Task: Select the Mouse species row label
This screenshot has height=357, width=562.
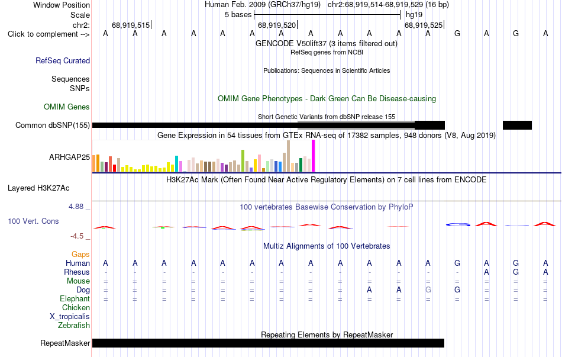Action: click(x=78, y=281)
